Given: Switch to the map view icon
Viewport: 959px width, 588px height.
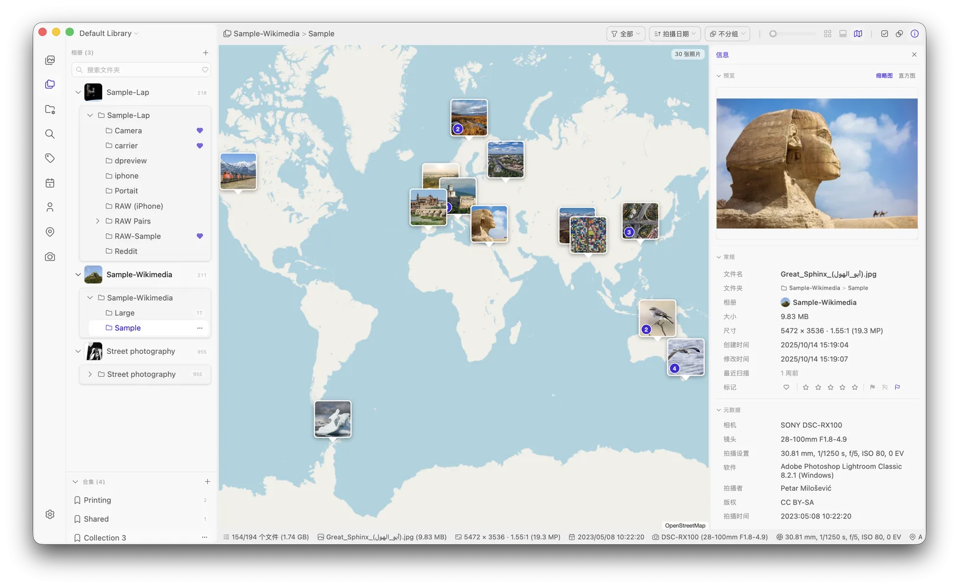Looking at the screenshot, I should tap(858, 34).
